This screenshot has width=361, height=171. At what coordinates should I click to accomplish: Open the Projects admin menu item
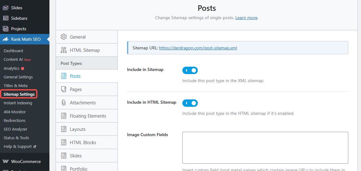coord(19,29)
